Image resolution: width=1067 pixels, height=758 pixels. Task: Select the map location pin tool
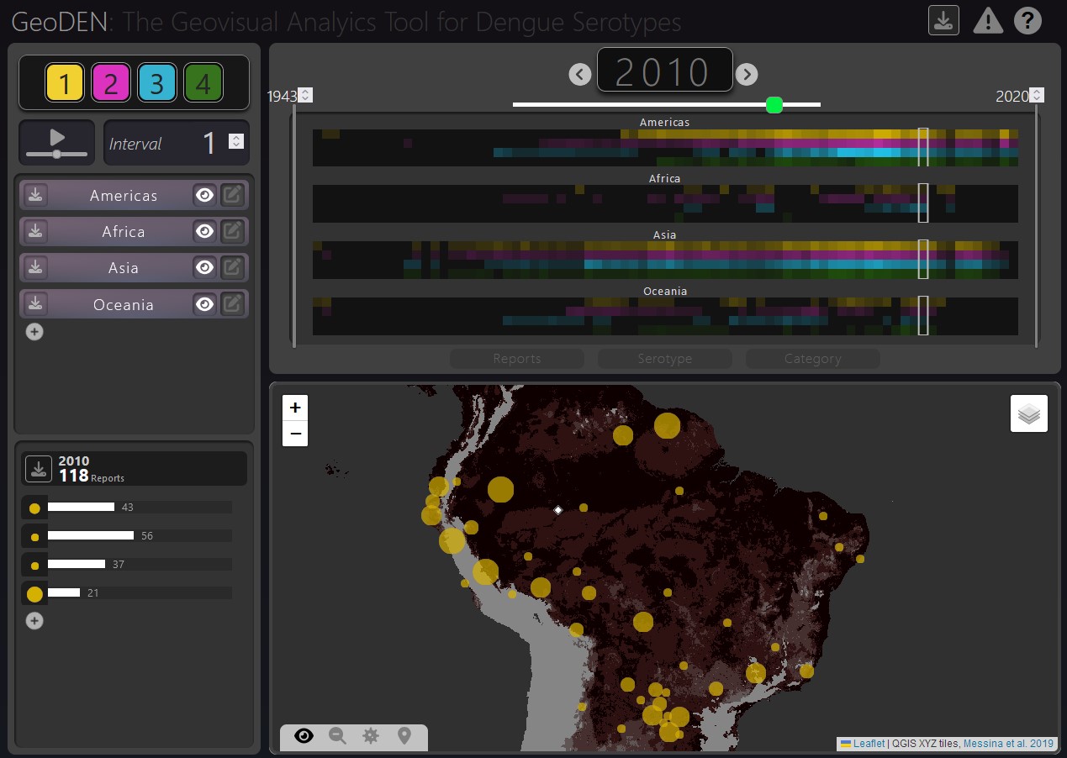coord(404,736)
